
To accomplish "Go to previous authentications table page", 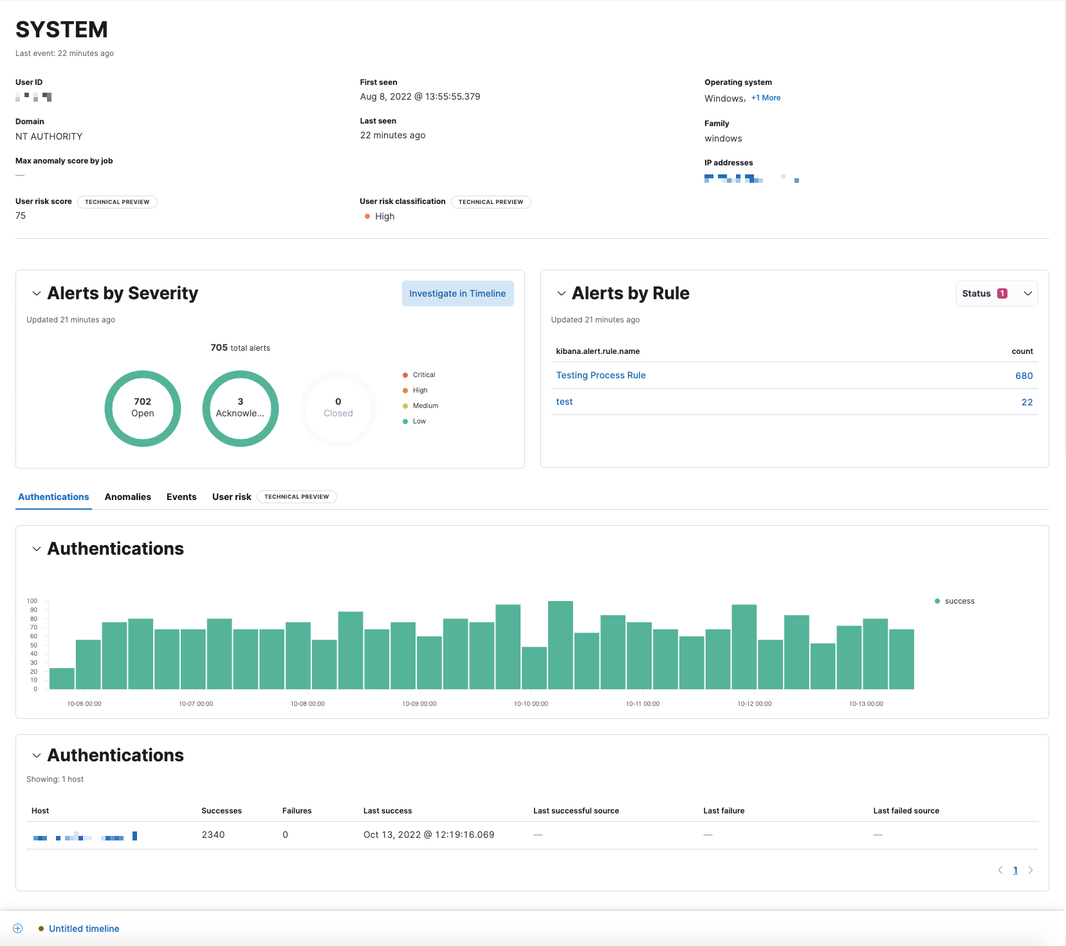I will (x=1000, y=870).
